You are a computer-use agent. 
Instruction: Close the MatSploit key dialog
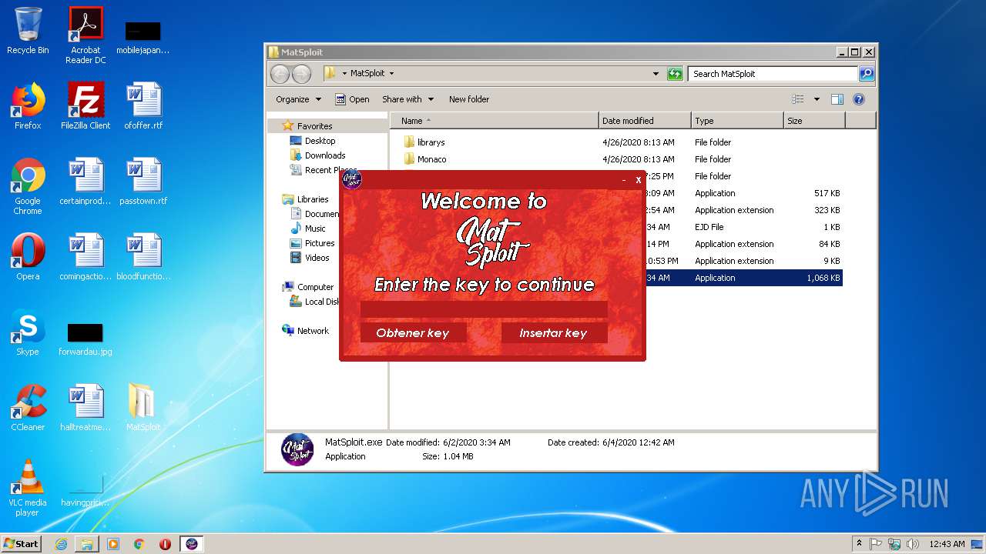pos(638,180)
